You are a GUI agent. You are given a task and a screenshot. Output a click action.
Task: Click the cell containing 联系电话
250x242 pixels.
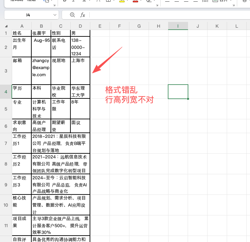coord(61,47)
